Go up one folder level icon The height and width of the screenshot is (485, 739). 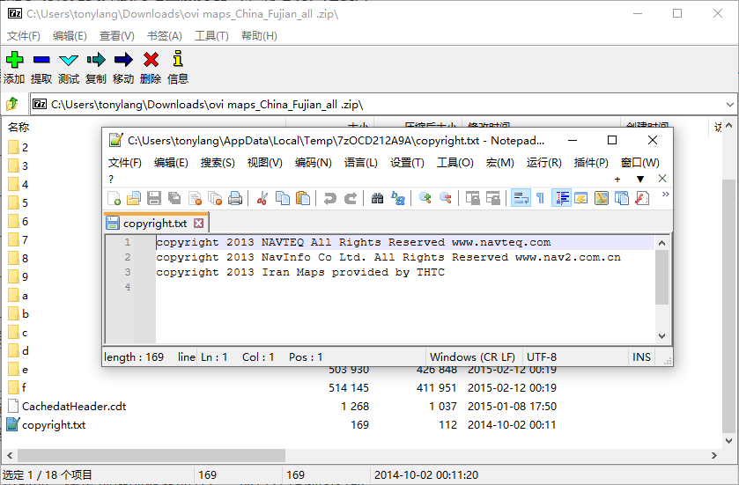(12, 104)
